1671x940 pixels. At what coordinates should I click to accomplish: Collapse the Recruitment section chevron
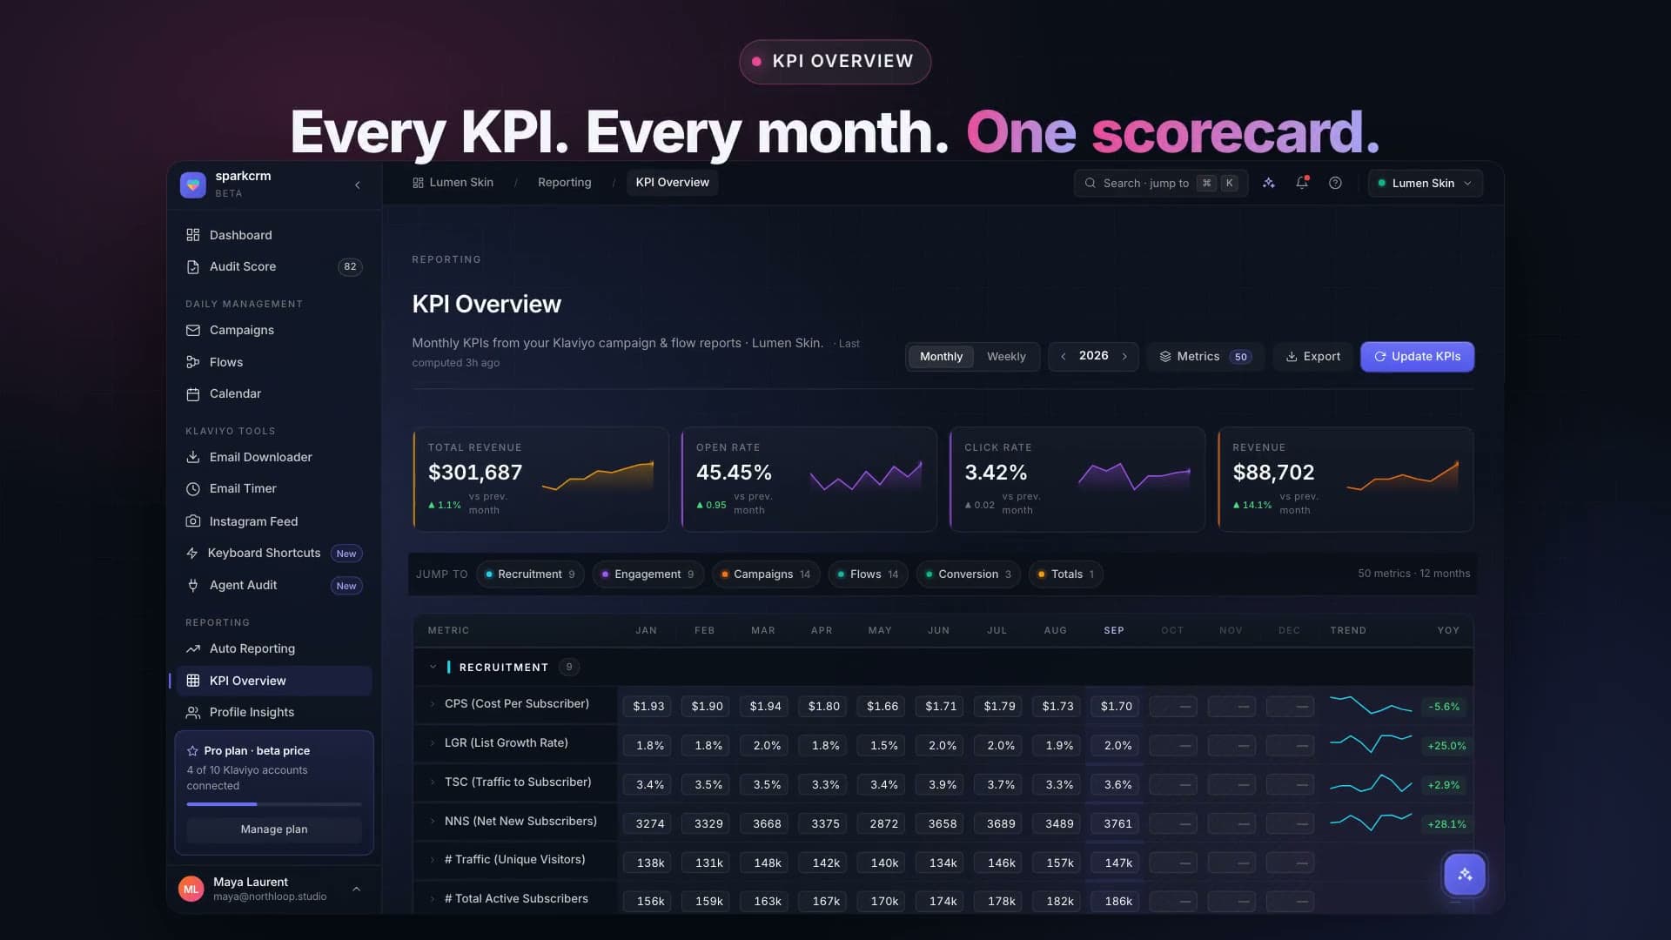[x=433, y=668]
